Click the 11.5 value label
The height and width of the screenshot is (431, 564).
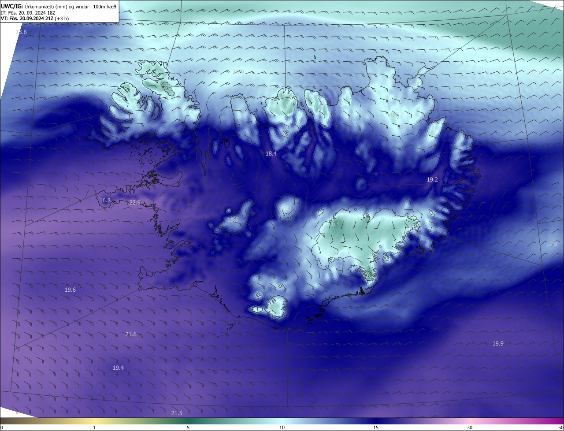pyautogui.click(x=233, y=219)
